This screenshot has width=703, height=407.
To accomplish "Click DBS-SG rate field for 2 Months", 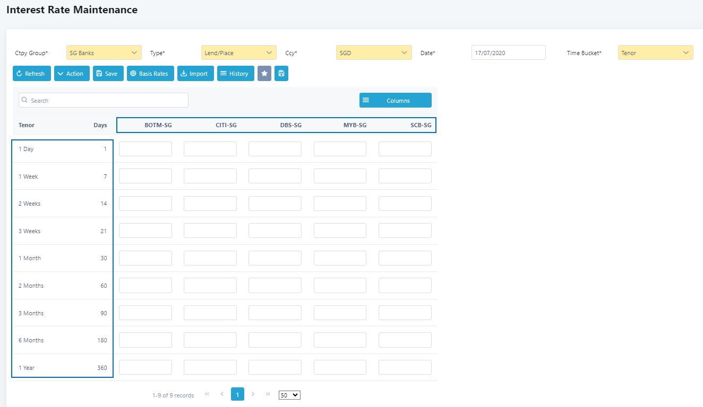I will (275, 286).
